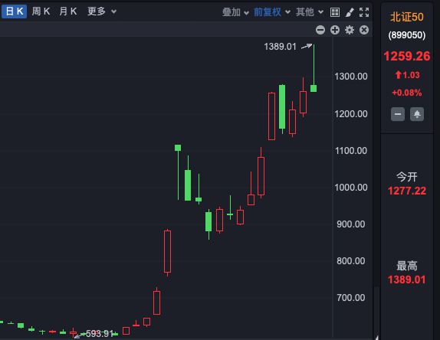
Task: Click the 700.00 price axis label
Action: (x=351, y=297)
